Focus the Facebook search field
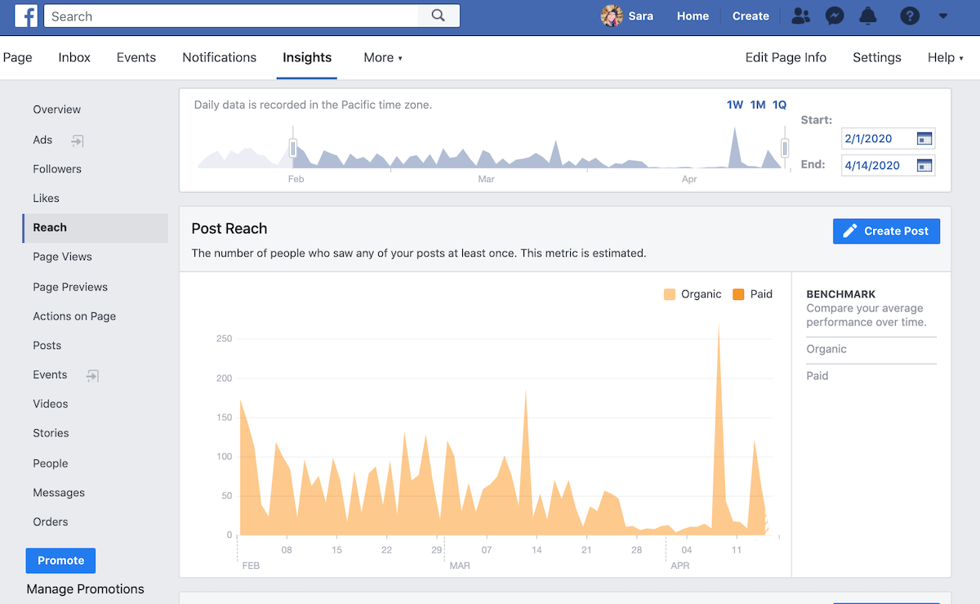Screen dimensions: 980x604 tap(232, 16)
